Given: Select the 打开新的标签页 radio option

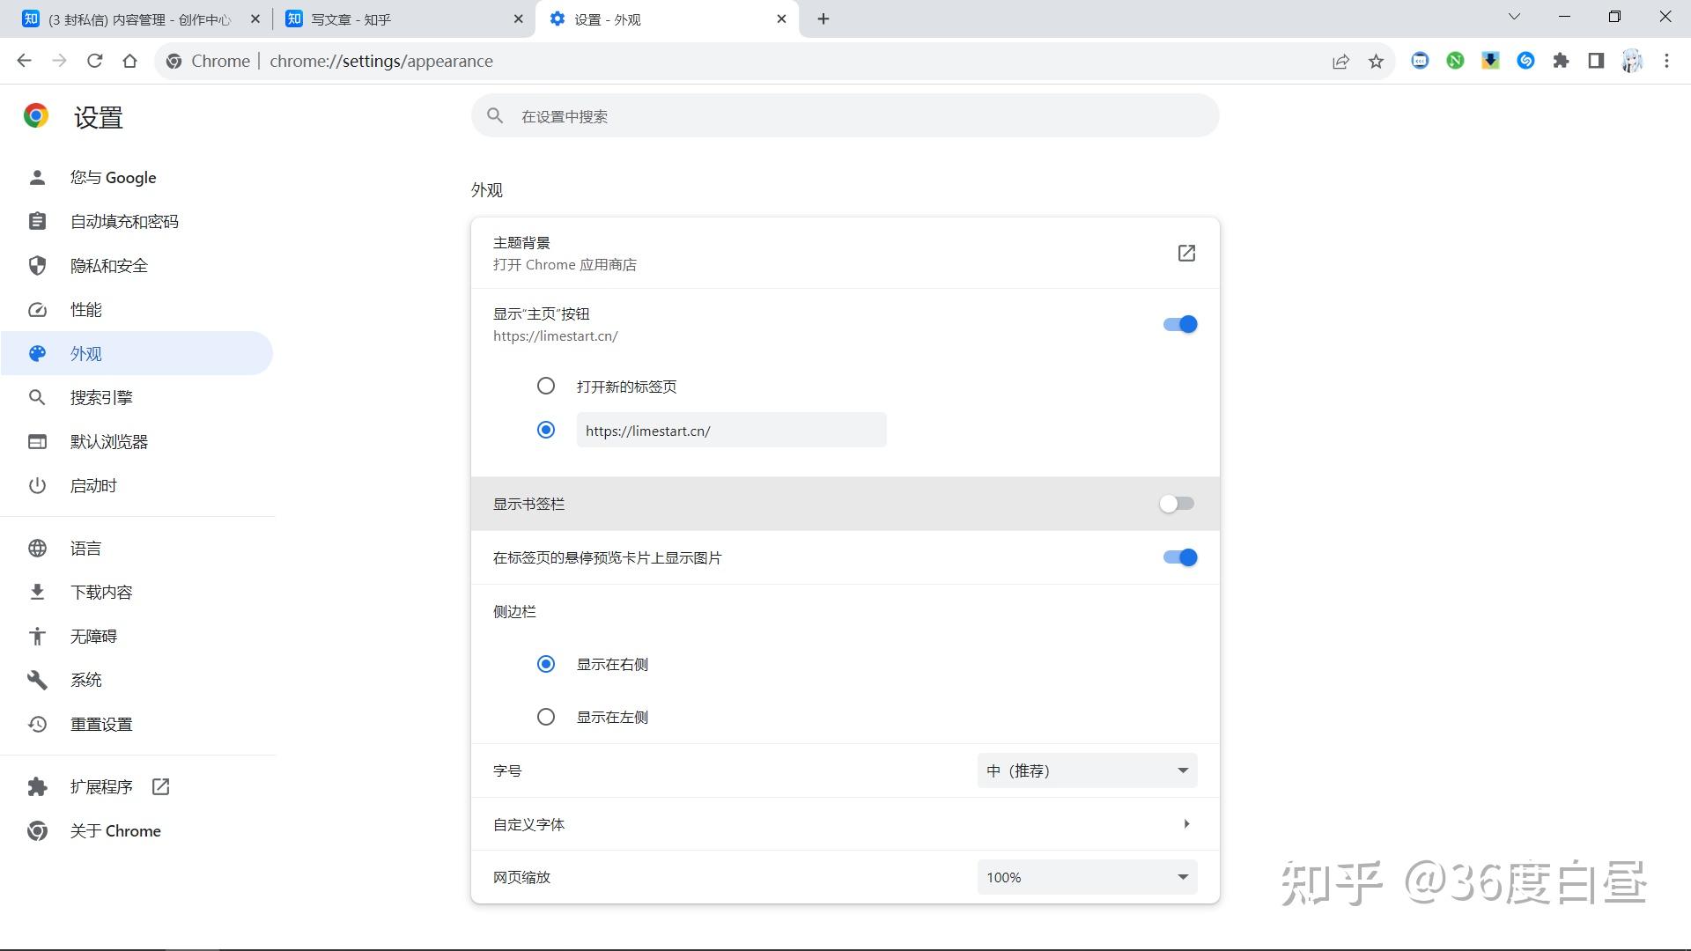Looking at the screenshot, I should tap(546, 386).
